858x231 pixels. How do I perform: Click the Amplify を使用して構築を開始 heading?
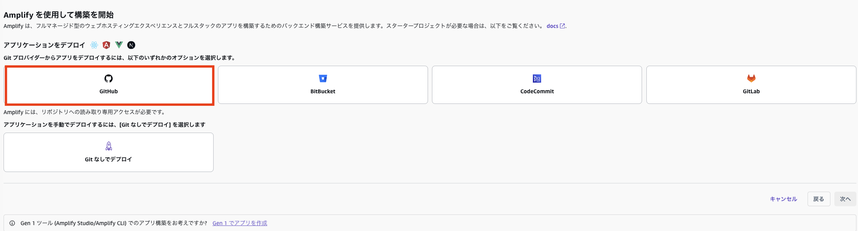point(59,15)
